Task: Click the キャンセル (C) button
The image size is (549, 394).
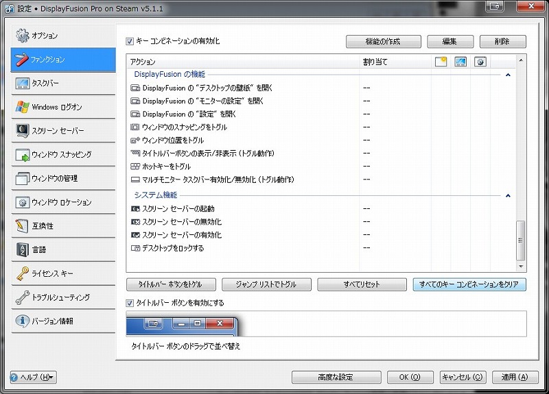Action: point(463,378)
